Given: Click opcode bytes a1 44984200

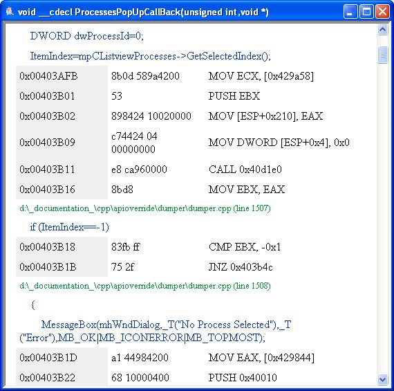Looking at the screenshot, I should click(140, 358).
